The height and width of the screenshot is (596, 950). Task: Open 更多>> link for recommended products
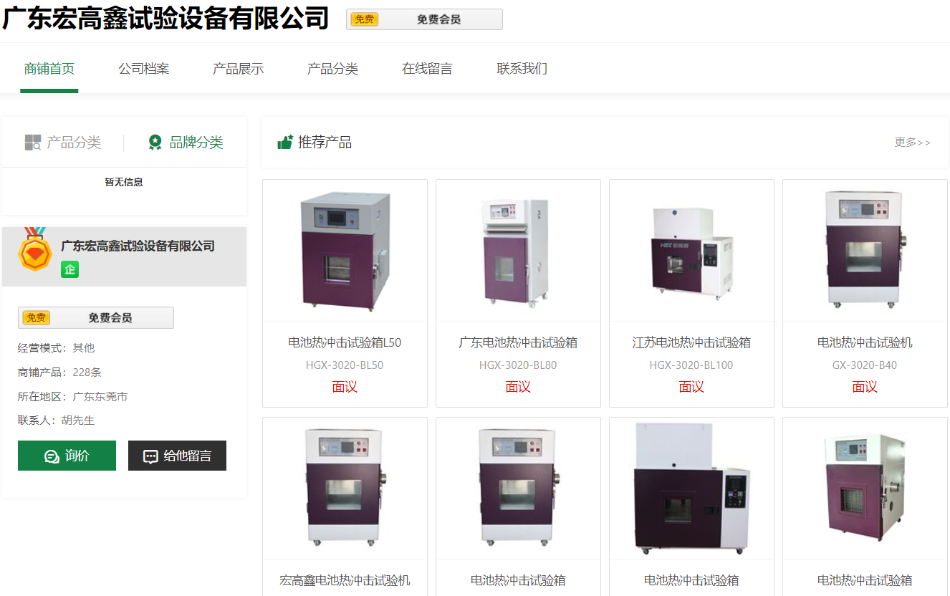912,143
